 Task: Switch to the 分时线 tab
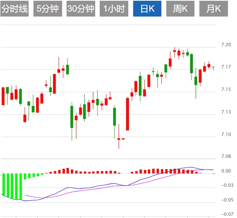[x=15, y=9]
